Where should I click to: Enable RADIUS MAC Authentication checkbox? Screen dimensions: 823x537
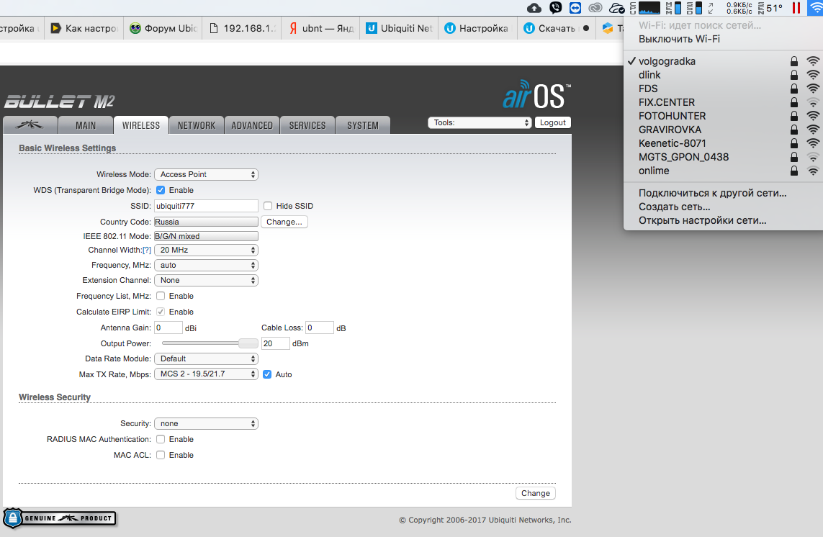161,439
